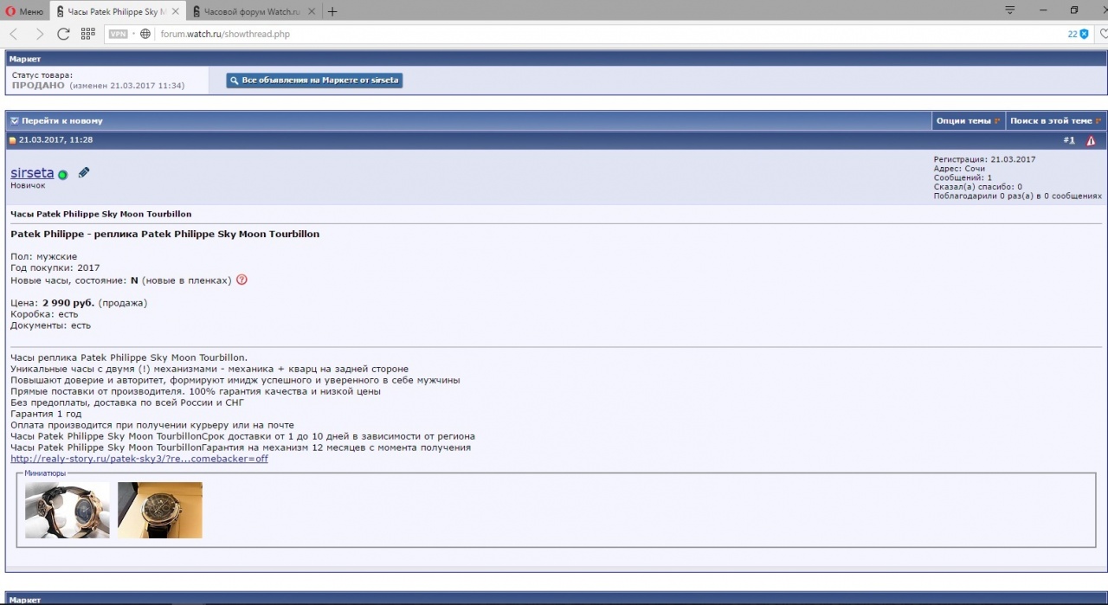Click the ad blocker shield icon

[1084, 34]
